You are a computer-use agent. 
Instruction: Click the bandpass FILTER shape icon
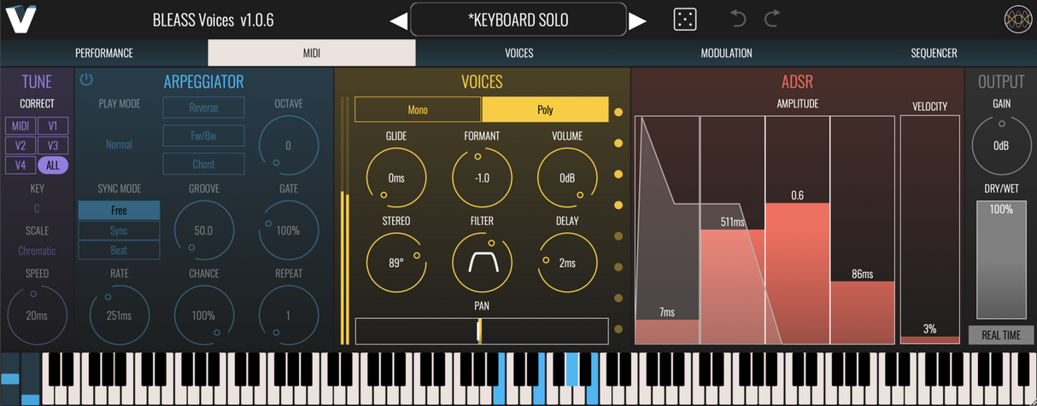[481, 264]
